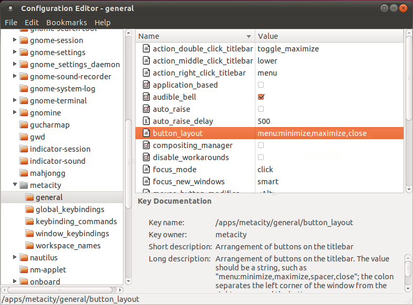Click the auto_raise_delay value 500
This screenshot has width=413, height=305.
[264, 121]
